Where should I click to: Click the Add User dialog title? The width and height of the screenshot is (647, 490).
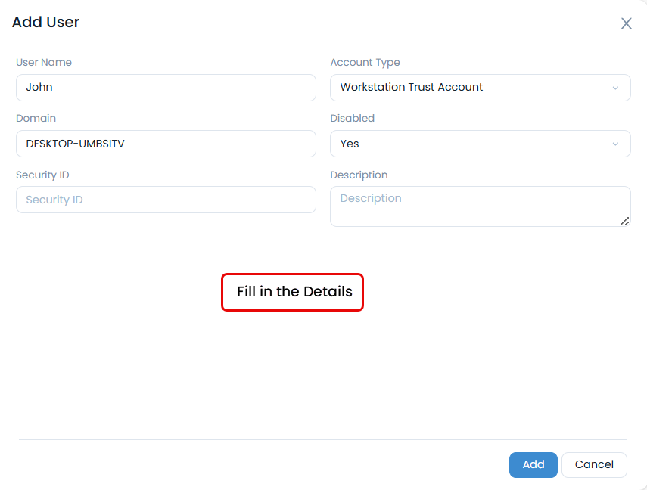pyautogui.click(x=46, y=23)
